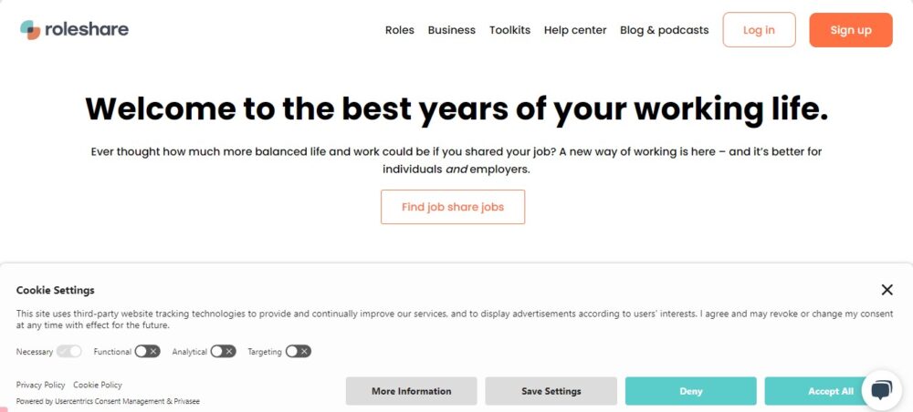Visit the Help center page

575,30
